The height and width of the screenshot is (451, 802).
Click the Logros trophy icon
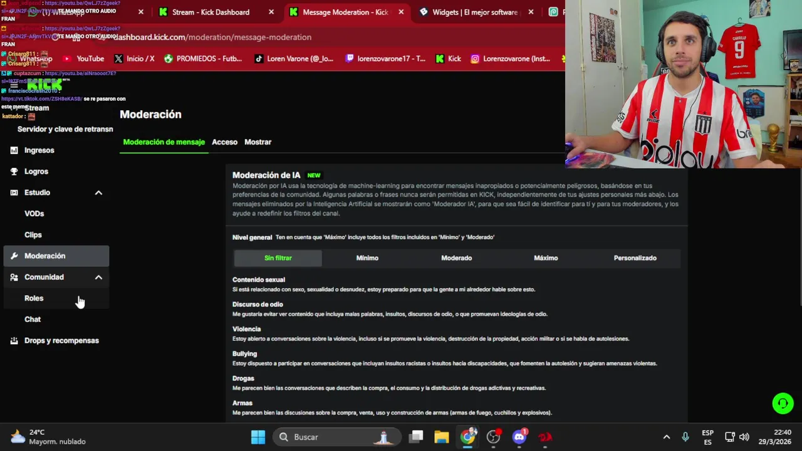pos(14,171)
